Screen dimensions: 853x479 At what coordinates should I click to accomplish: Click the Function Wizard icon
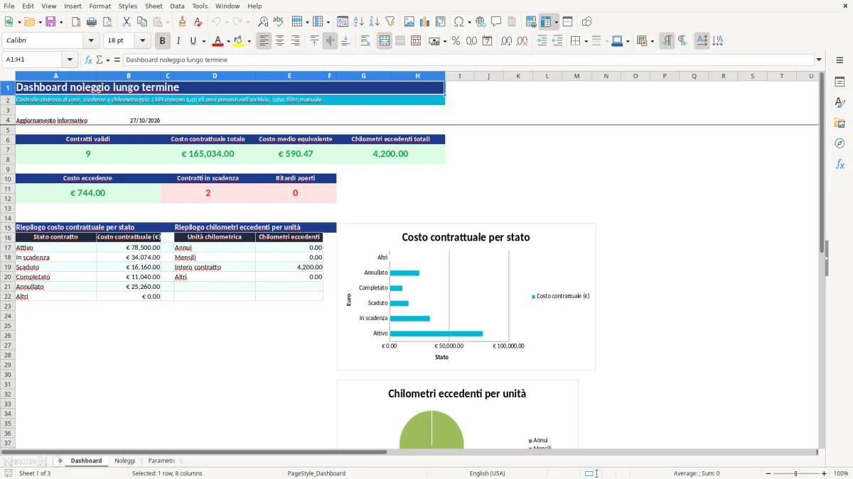click(89, 60)
